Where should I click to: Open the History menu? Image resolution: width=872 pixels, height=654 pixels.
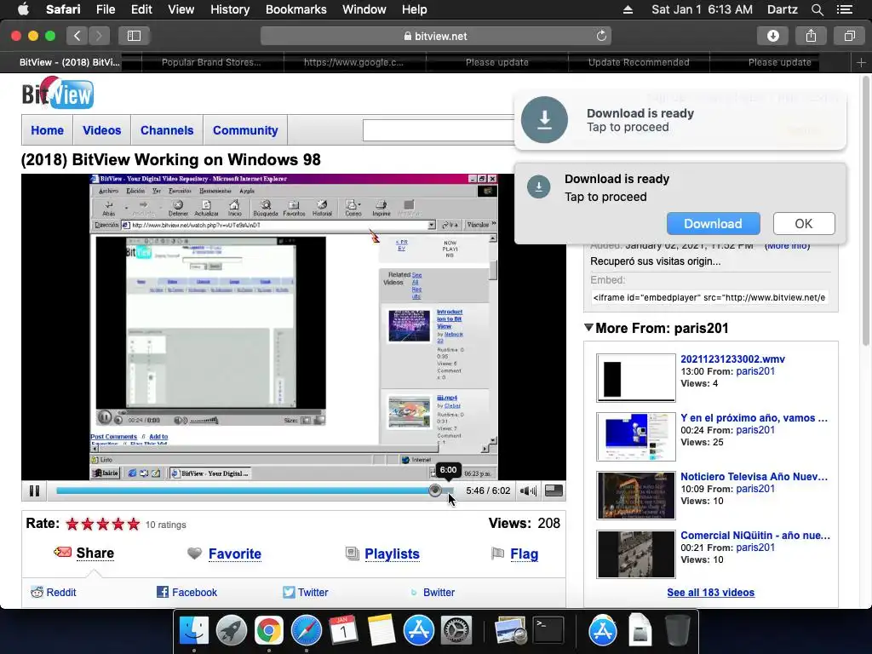(x=230, y=9)
